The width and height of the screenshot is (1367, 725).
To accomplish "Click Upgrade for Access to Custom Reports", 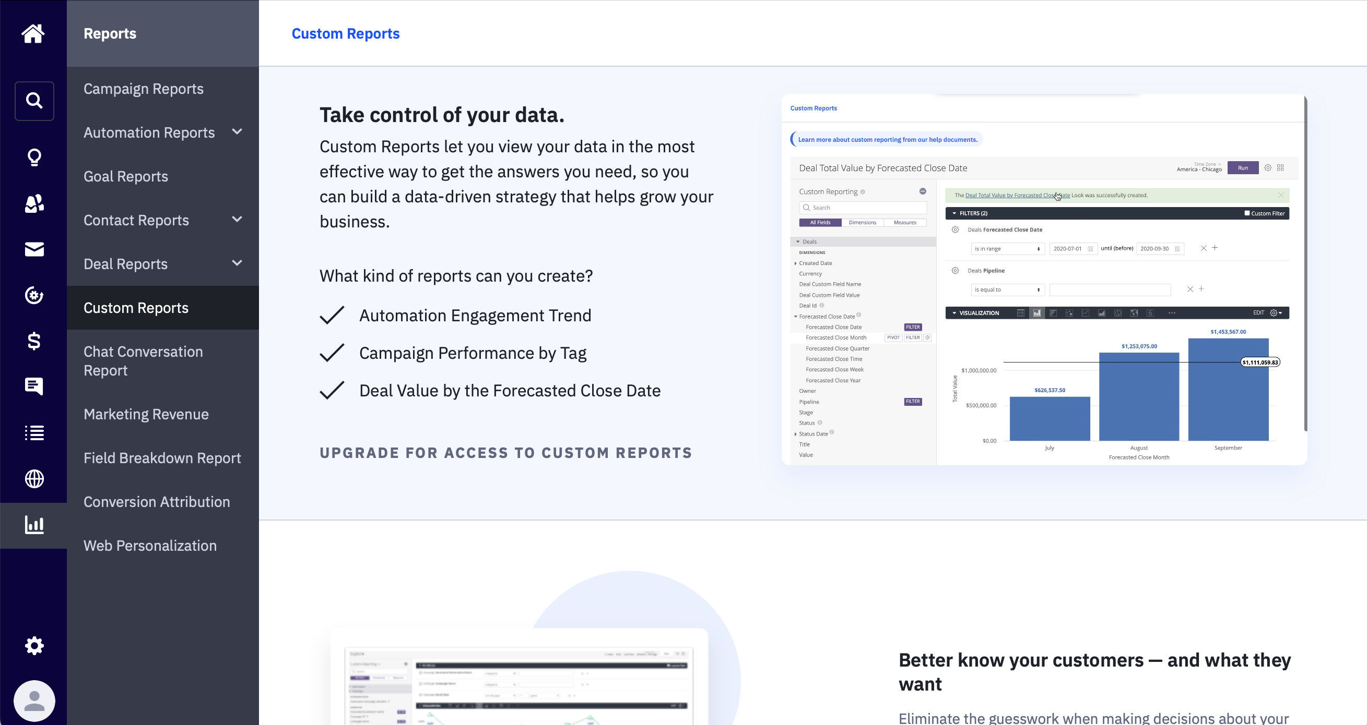I will click(x=506, y=453).
